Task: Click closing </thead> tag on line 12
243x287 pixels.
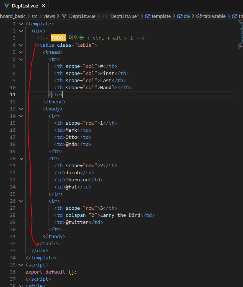Action: pos(54,102)
